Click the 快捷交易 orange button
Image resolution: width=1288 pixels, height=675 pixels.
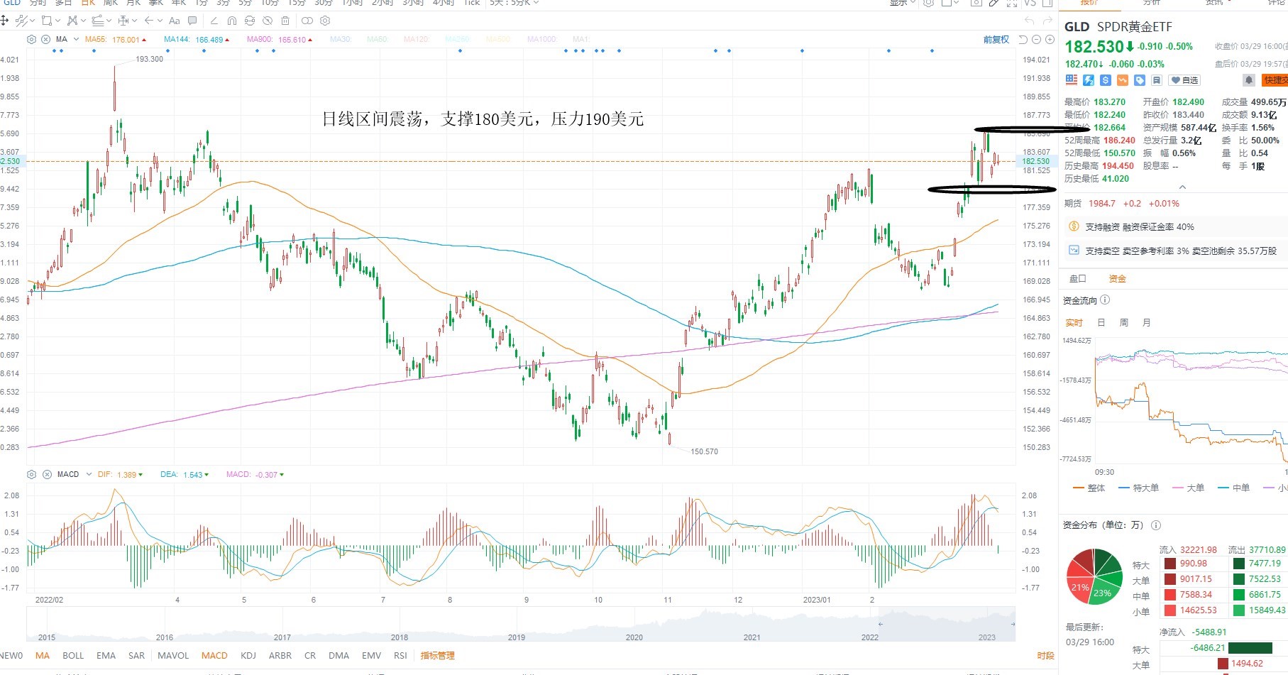click(x=1275, y=80)
